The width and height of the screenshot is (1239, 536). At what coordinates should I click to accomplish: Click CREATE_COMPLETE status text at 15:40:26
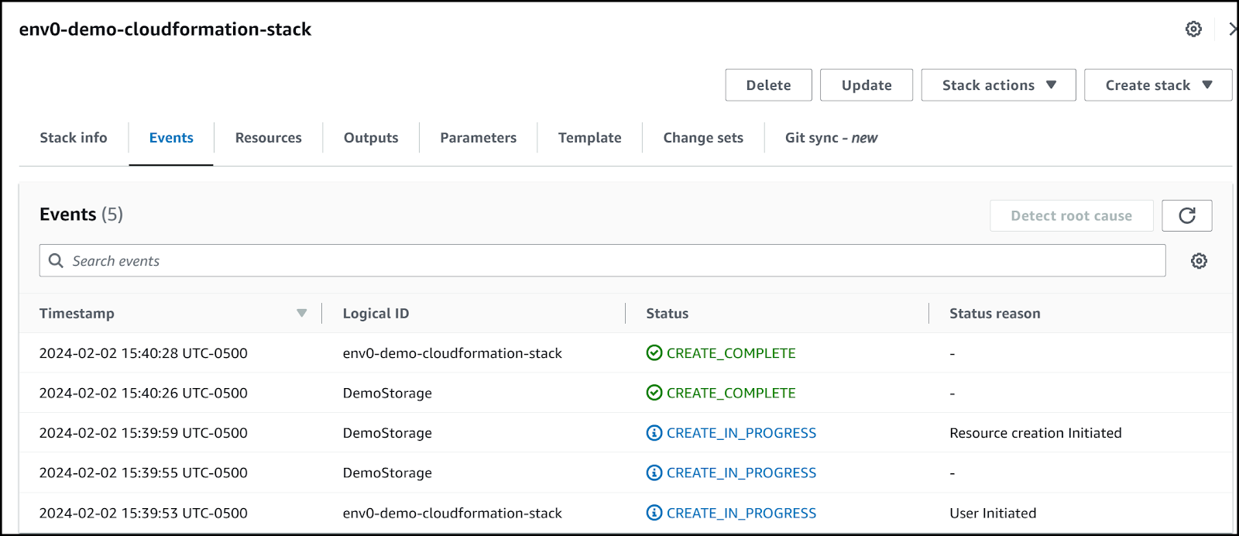coord(731,393)
